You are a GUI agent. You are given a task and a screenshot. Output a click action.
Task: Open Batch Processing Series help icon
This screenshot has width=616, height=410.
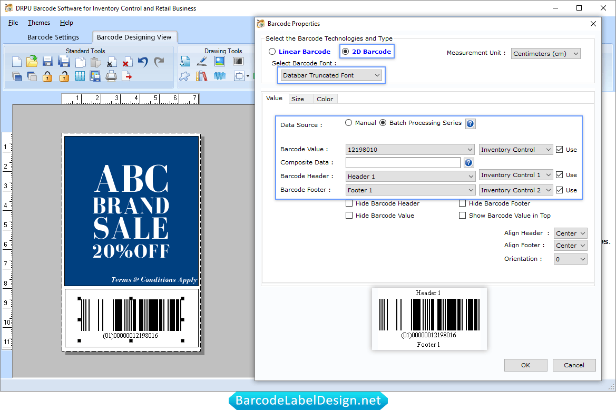[x=470, y=124]
